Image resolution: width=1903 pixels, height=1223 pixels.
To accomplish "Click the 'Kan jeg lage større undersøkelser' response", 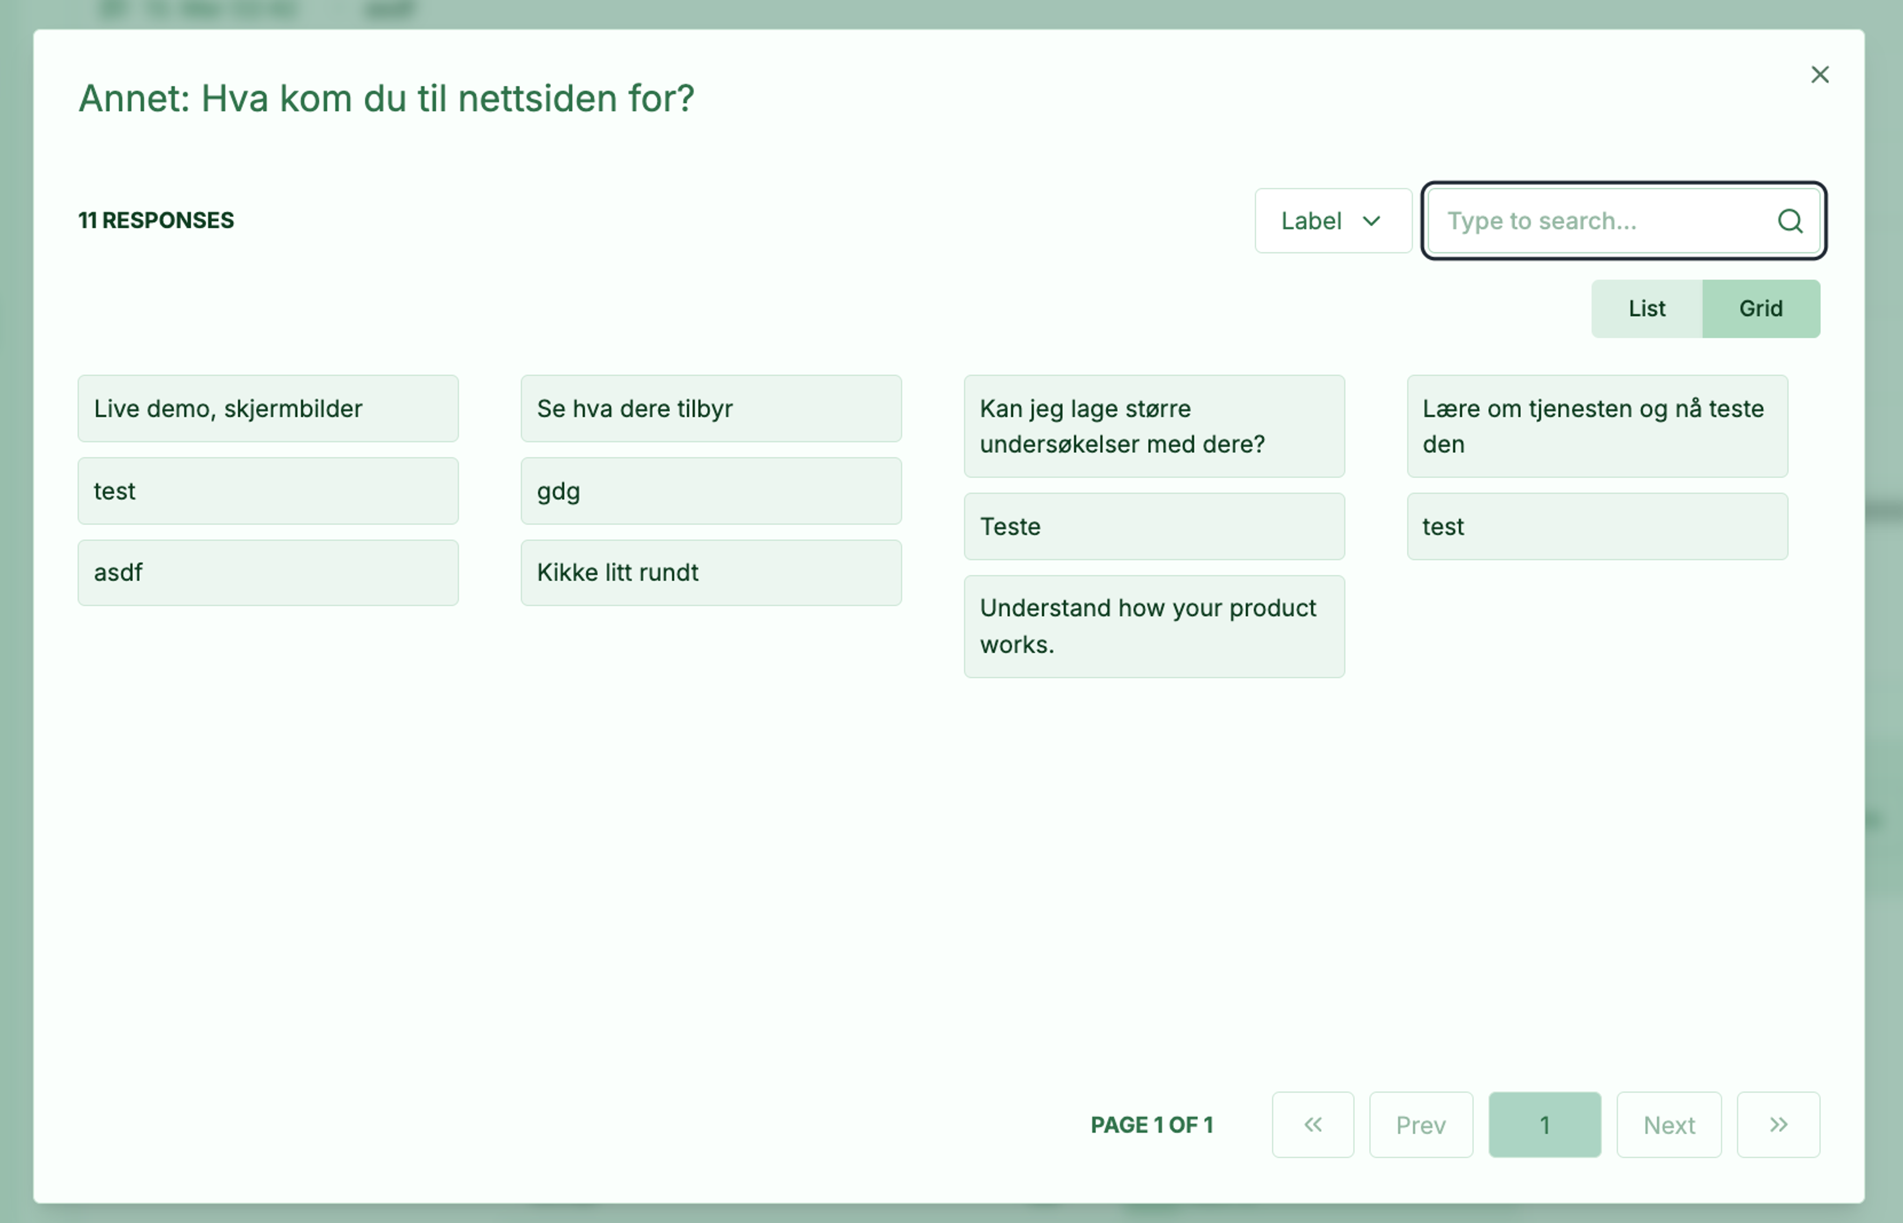I will coord(1154,427).
